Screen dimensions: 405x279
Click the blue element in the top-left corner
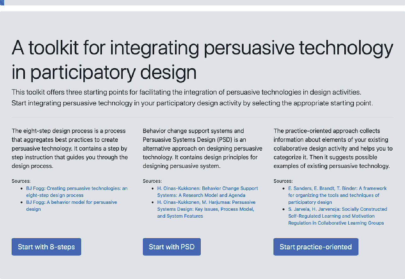point(2,3)
